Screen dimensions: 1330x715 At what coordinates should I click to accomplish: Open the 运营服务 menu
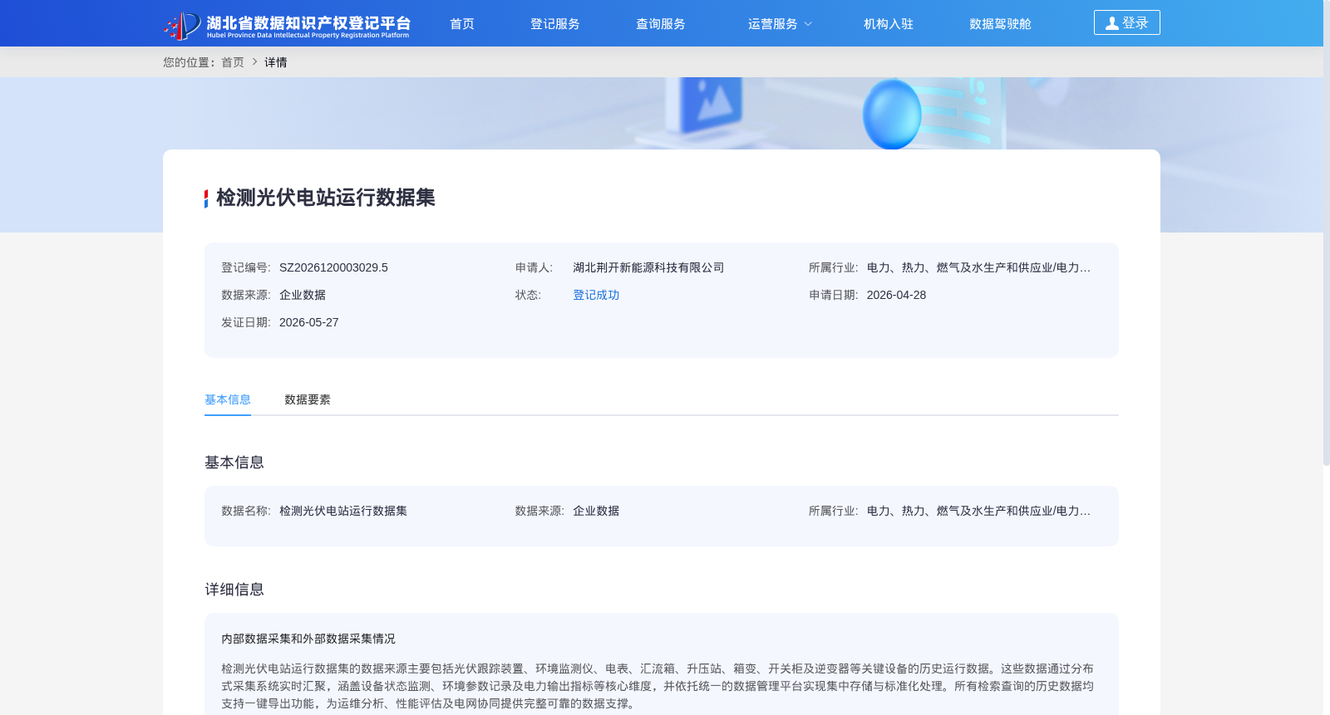pyautogui.click(x=773, y=24)
